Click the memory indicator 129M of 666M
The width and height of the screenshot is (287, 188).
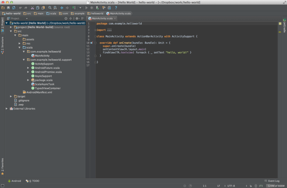point(276,186)
